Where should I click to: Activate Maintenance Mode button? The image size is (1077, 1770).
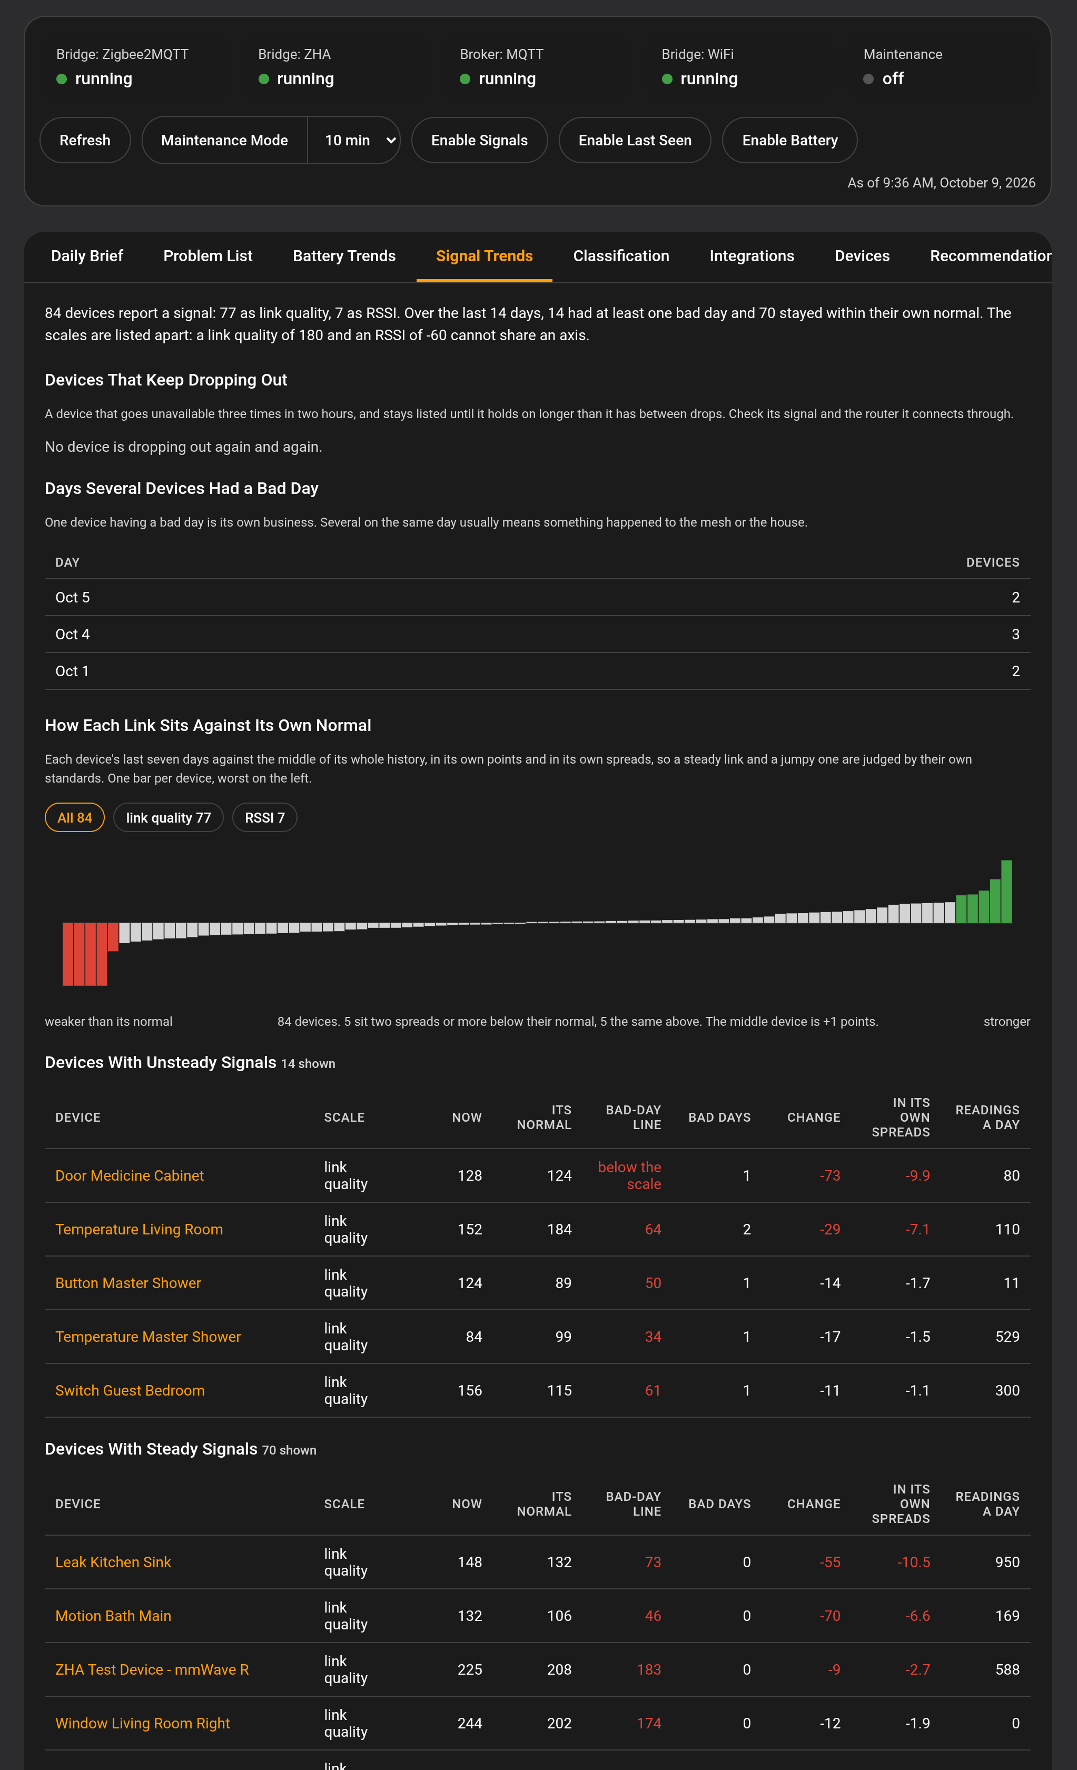[224, 140]
